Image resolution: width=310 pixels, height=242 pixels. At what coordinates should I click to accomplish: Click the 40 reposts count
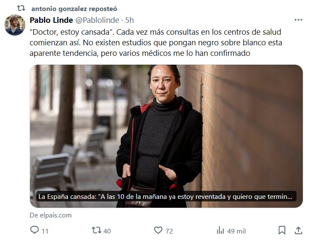[x=107, y=231]
